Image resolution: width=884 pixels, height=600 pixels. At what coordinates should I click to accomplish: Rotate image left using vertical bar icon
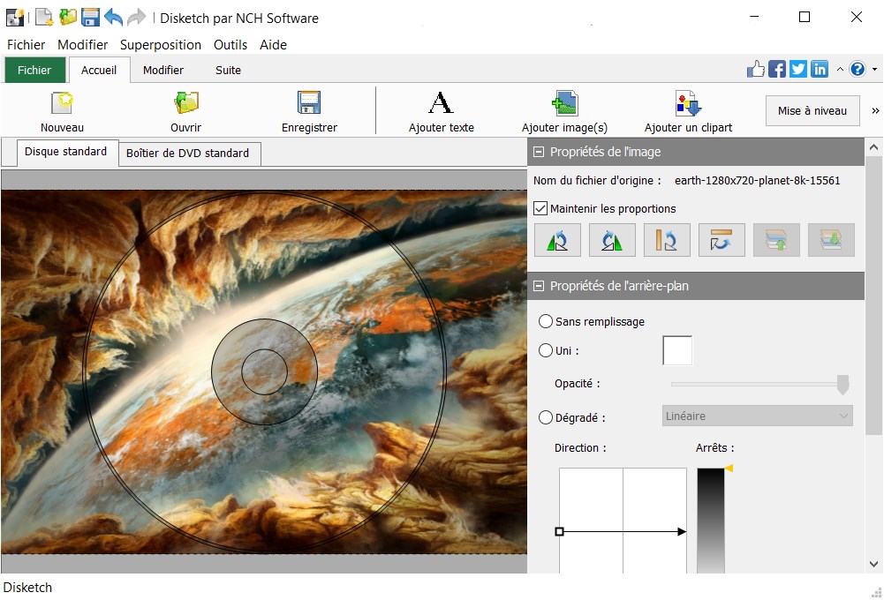[x=667, y=240]
